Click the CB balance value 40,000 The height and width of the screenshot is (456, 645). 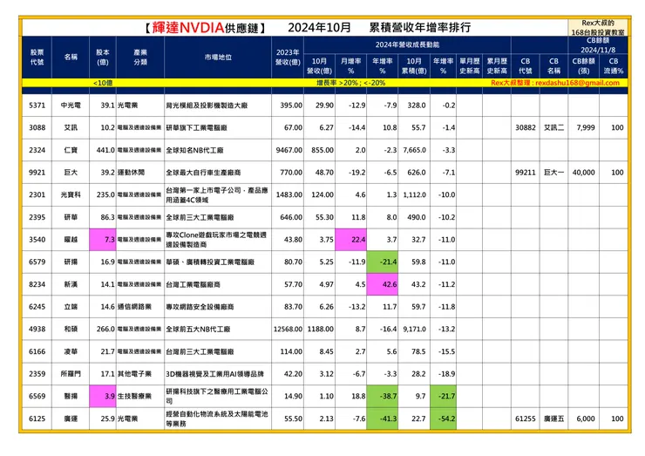(583, 173)
